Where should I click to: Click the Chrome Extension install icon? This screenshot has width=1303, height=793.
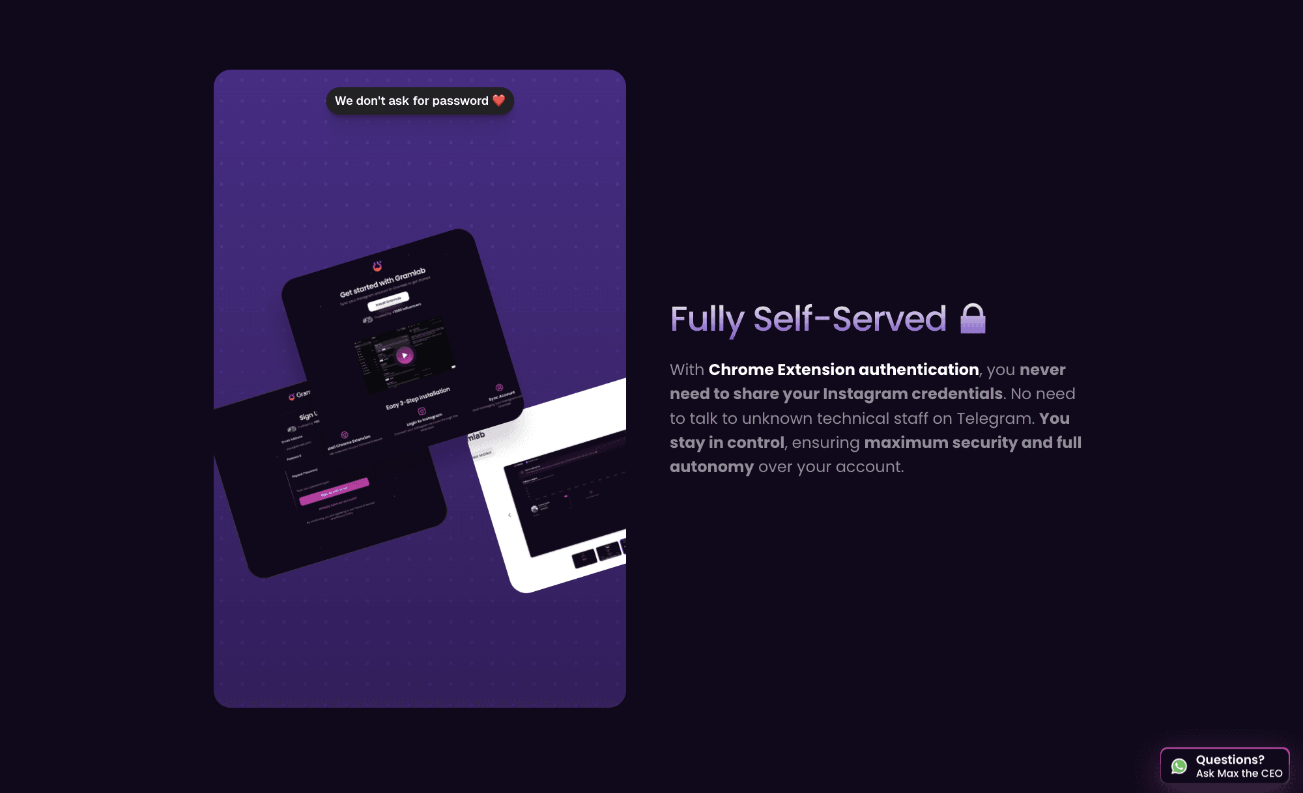click(x=345, y=435)
